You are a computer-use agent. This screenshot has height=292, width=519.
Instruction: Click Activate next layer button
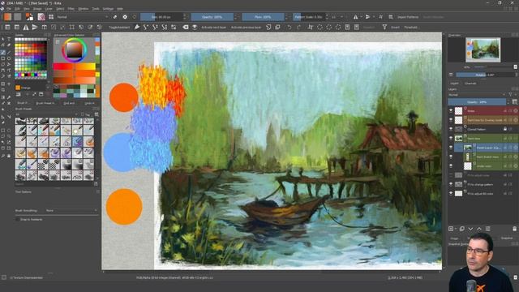click(213, 28)
